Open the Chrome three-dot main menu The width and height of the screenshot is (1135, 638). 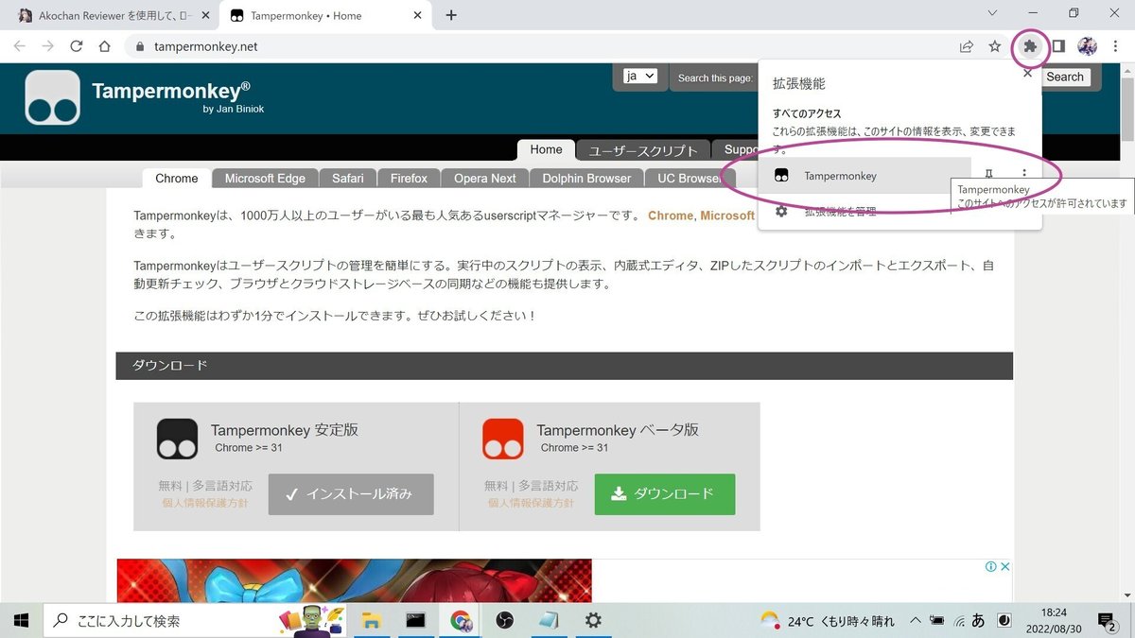1114,46
